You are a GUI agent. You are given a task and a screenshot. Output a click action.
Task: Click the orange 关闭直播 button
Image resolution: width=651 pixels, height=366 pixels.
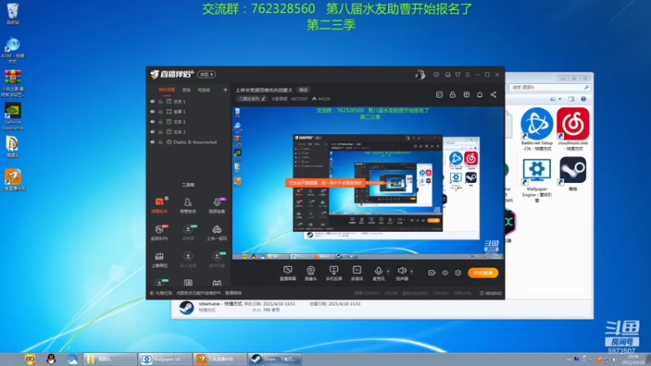(x=483, y=272)
